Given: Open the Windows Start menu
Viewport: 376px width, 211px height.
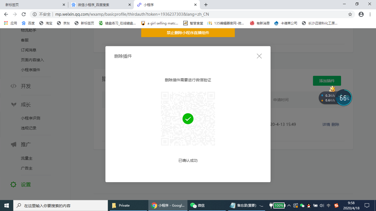Looking at the screenshot, I should tap(7, 205).
